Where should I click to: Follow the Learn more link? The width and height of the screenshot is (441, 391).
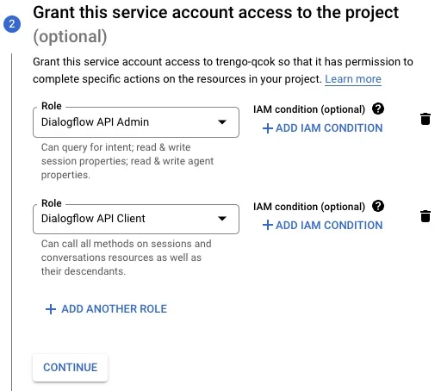pos(353,79)
